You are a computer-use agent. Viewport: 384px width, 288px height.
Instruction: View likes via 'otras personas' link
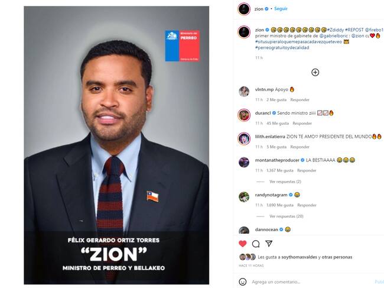click(337, 257)
